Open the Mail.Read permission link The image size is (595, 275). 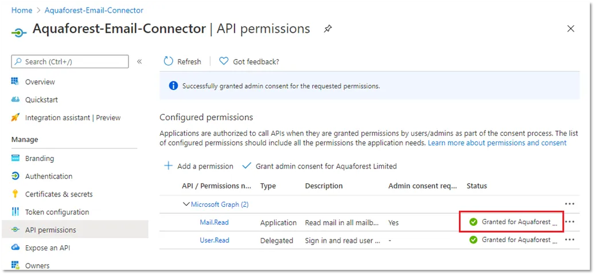[x=214, y=222]
